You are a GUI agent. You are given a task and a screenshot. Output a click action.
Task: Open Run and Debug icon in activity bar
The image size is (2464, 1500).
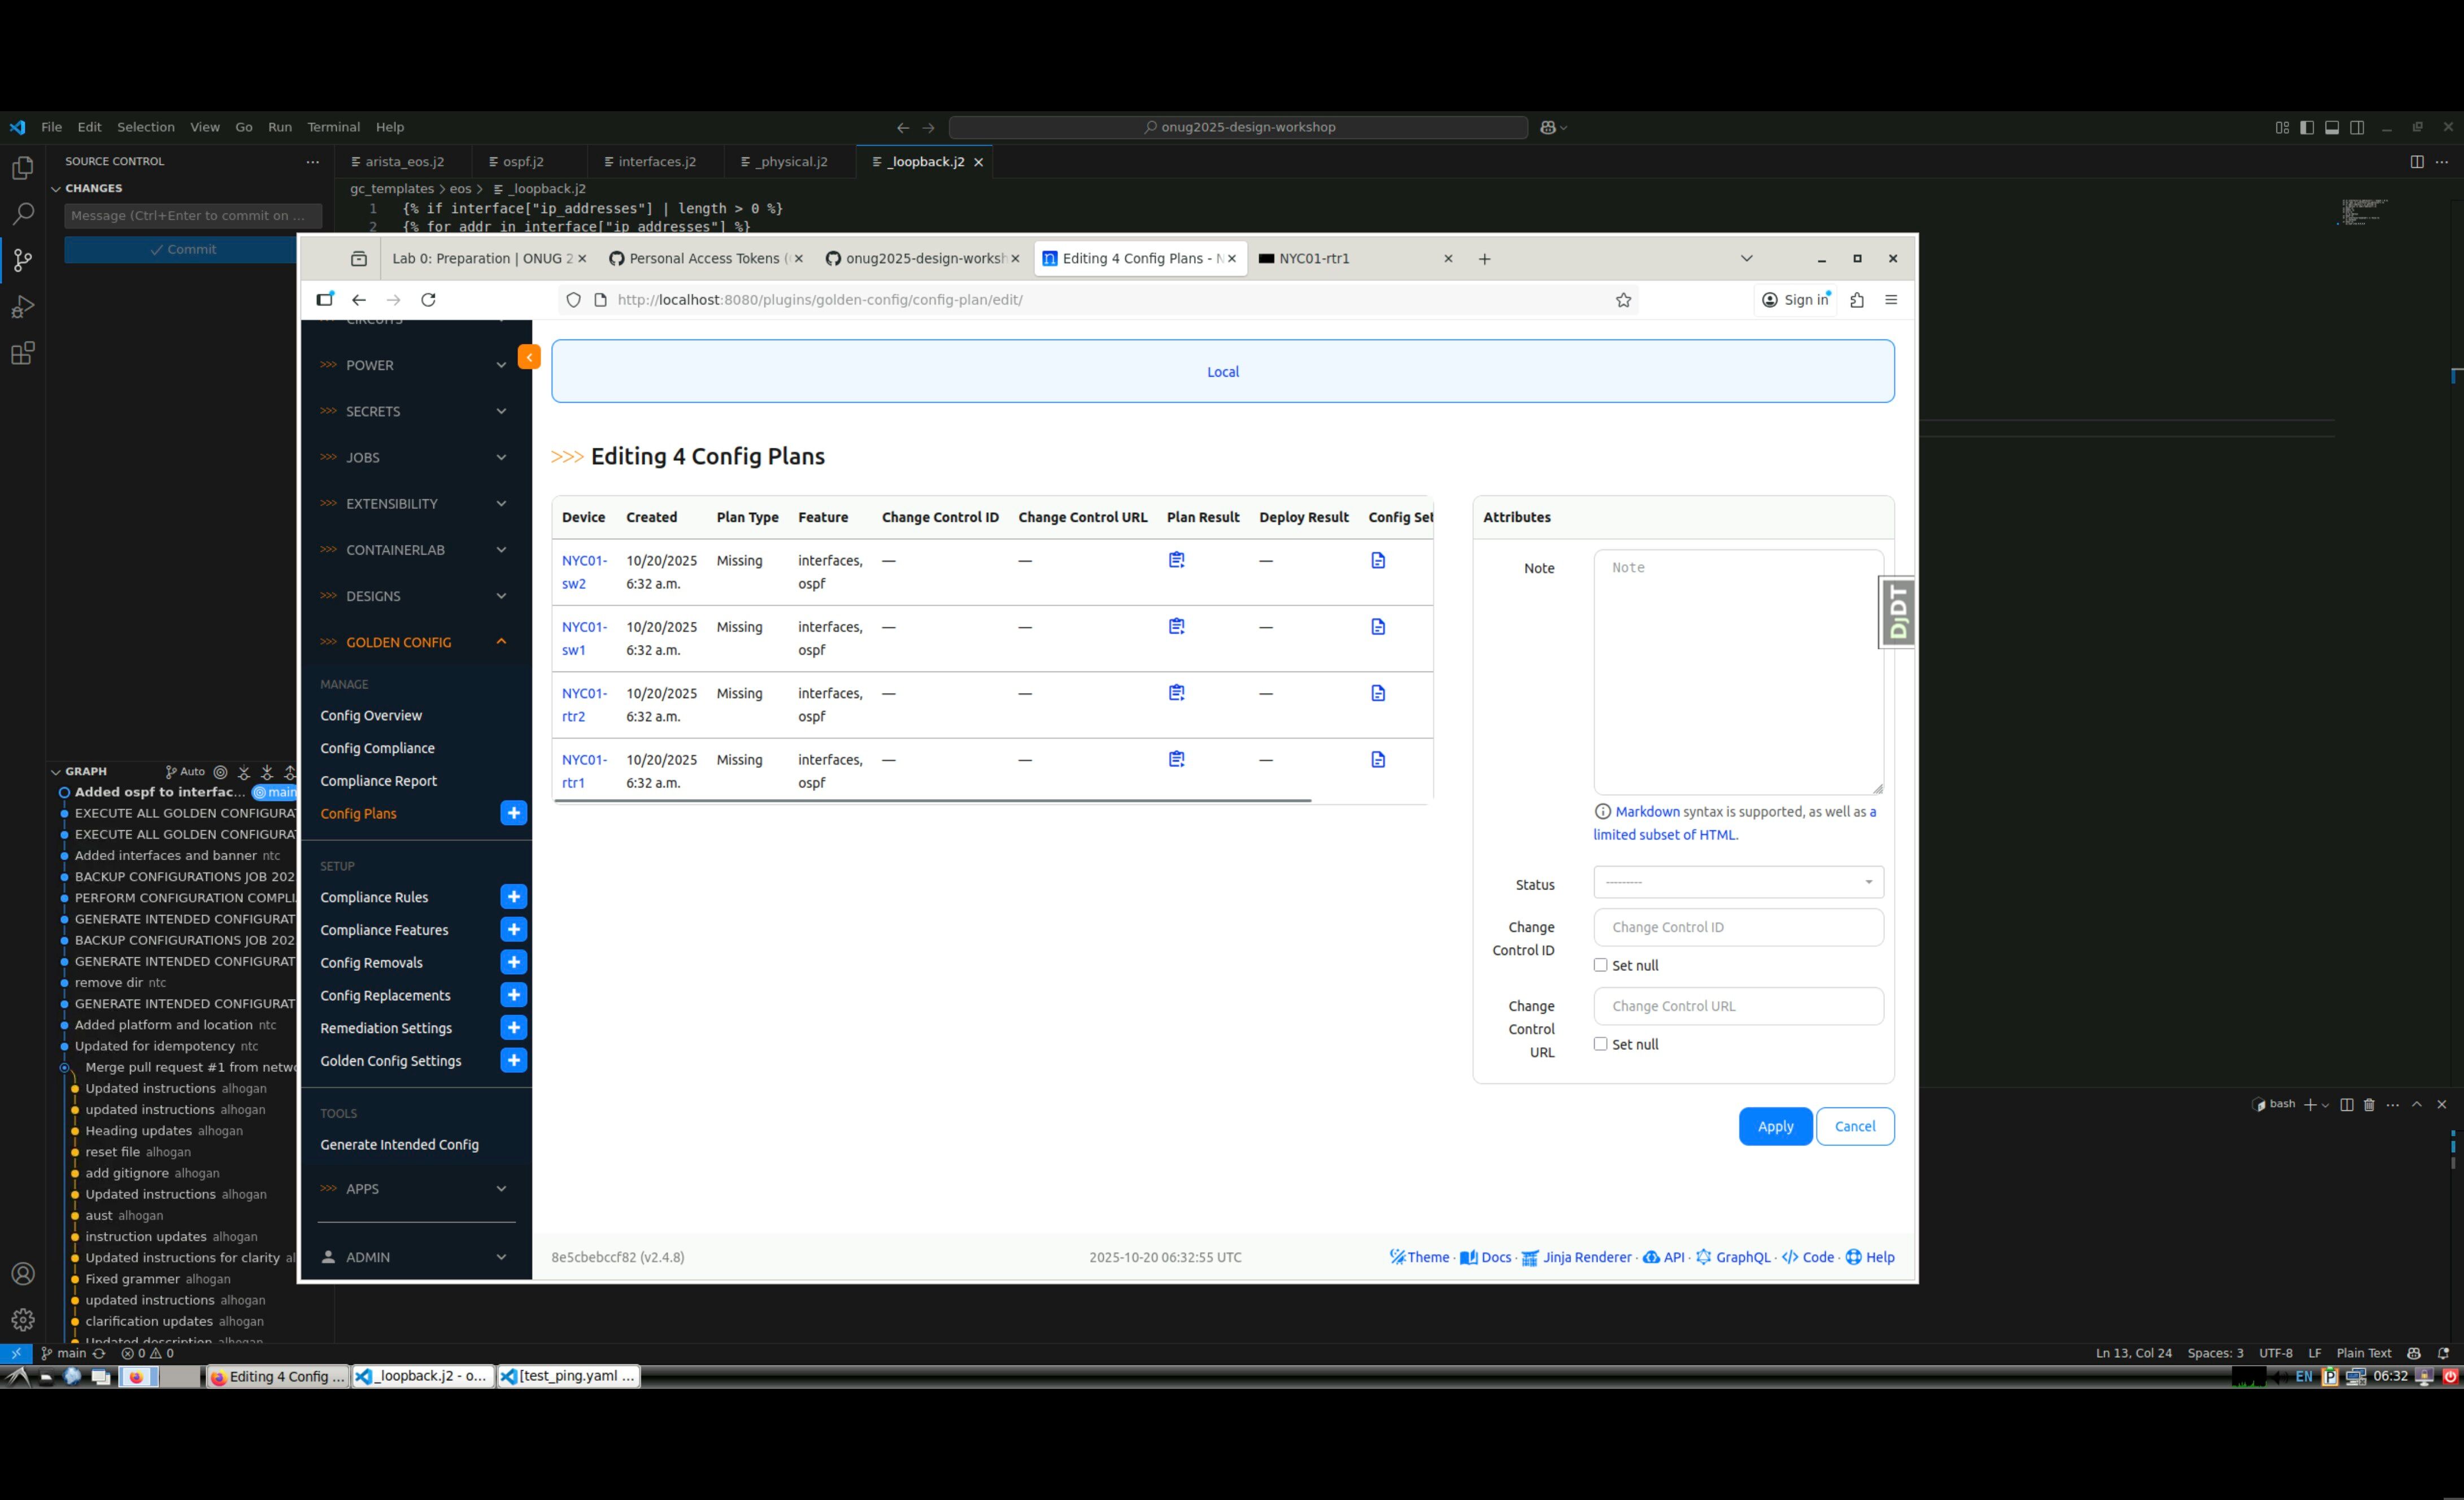tap(22, 307)
